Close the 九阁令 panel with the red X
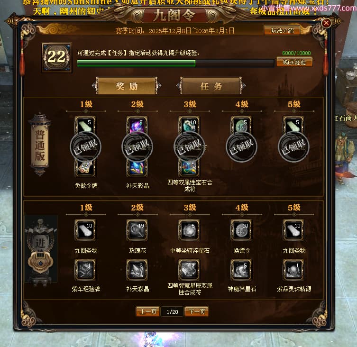The height and width of the screenshot is (347, 357). click(x=326, y=23)
